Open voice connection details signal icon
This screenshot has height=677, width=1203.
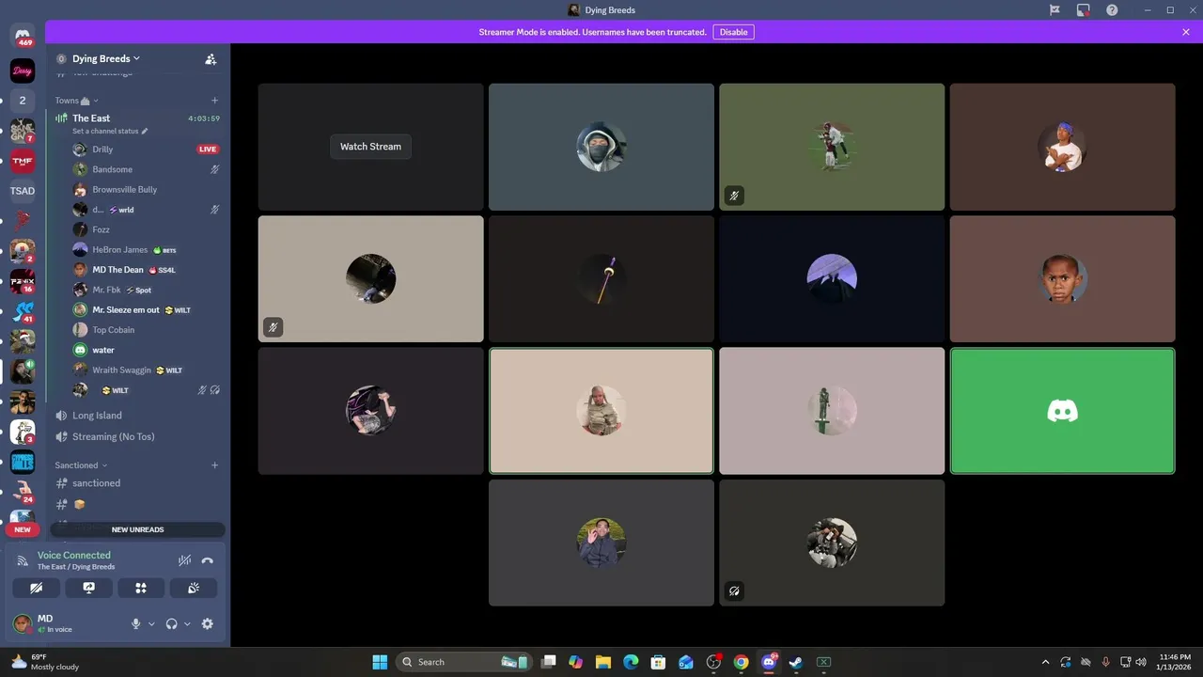coord(23,560)
